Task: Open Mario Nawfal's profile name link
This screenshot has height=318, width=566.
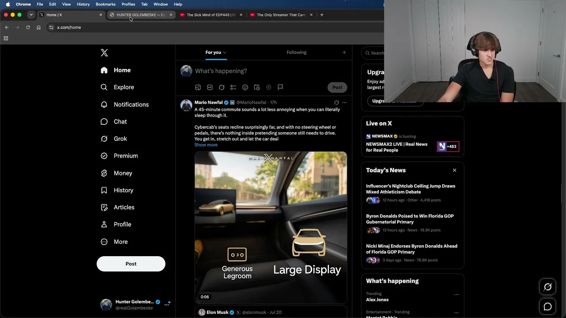Action: (x=209, y=102)
